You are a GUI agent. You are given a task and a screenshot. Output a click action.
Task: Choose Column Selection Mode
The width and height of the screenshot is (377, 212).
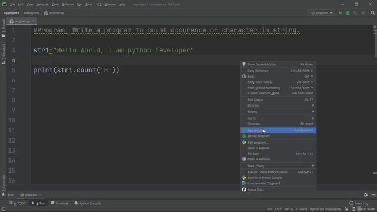click(x=279, y=93)
